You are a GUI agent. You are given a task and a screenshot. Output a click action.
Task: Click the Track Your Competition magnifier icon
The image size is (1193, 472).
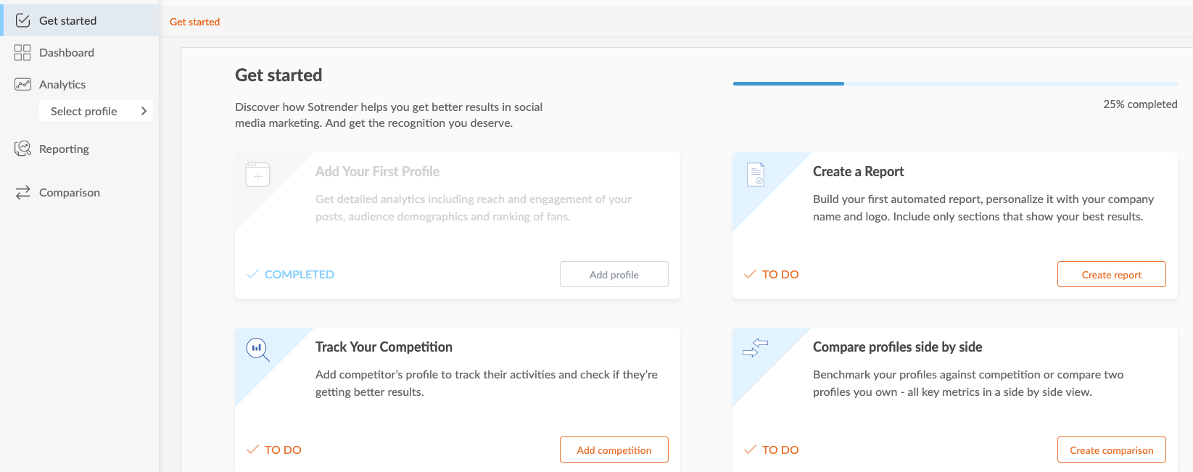pos(257,349)
